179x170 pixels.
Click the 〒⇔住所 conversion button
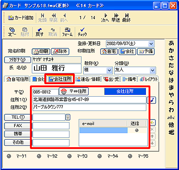coord(74,91)
